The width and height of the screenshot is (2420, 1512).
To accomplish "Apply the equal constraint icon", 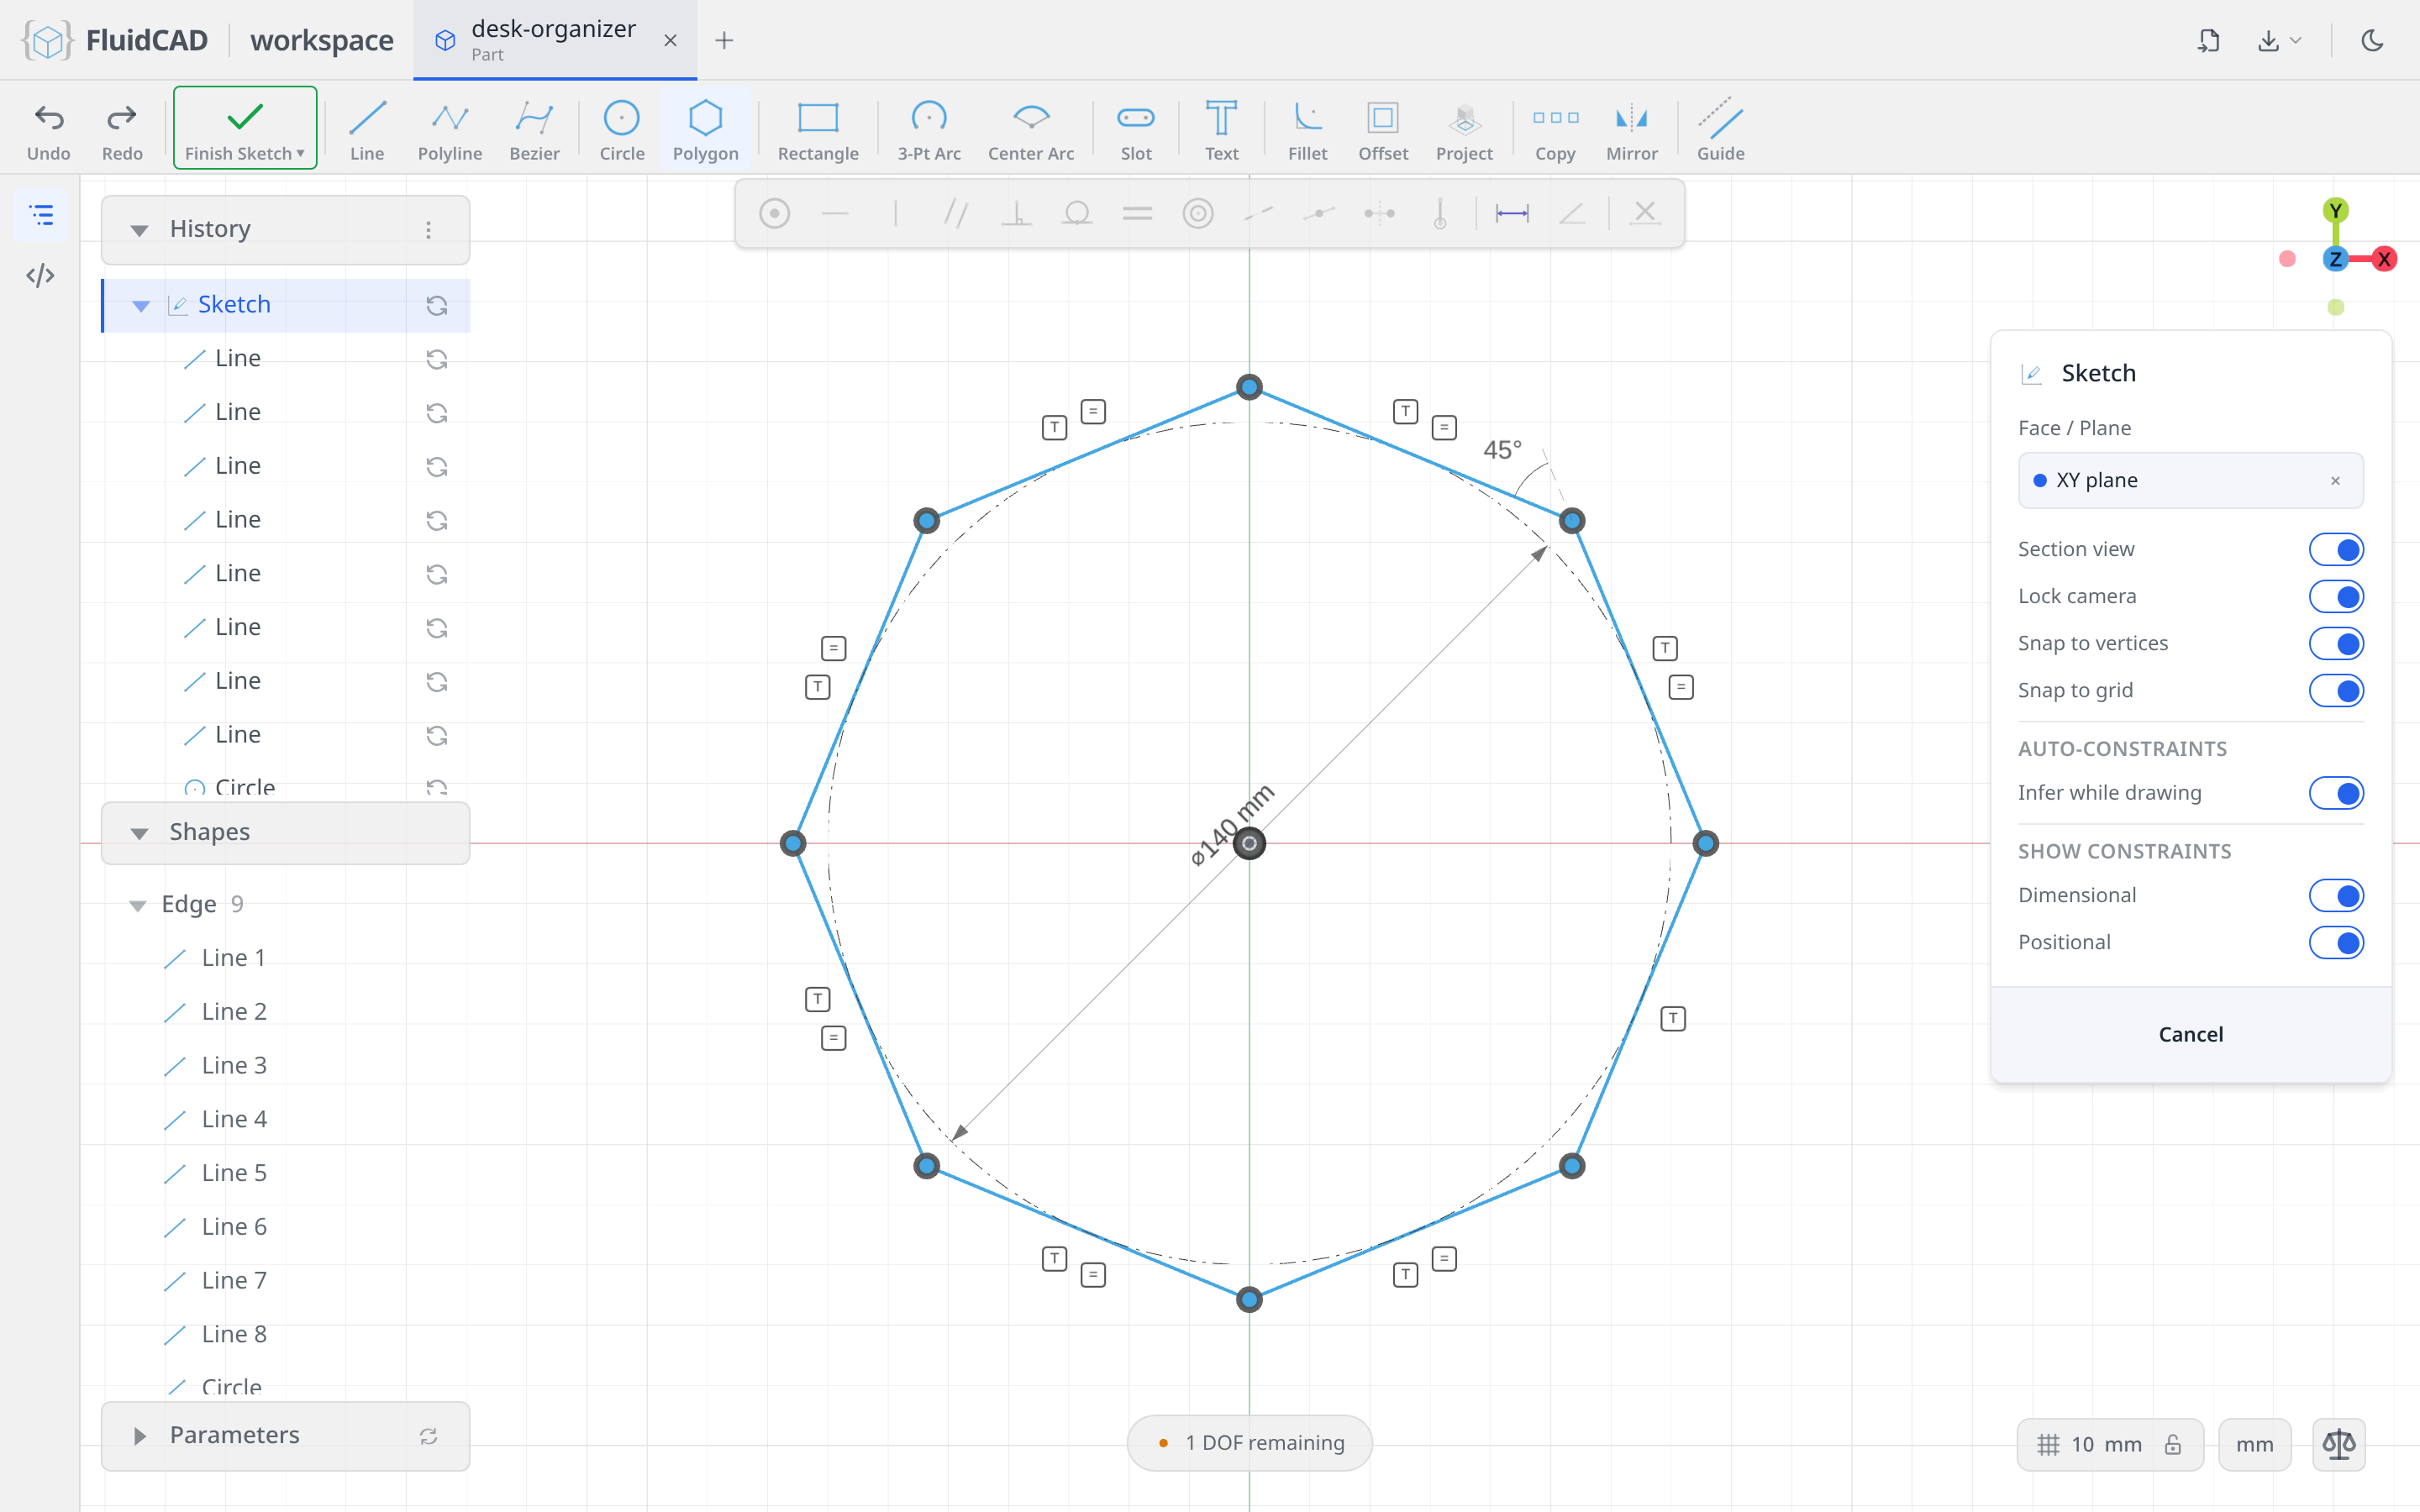I will [1137, 213].
